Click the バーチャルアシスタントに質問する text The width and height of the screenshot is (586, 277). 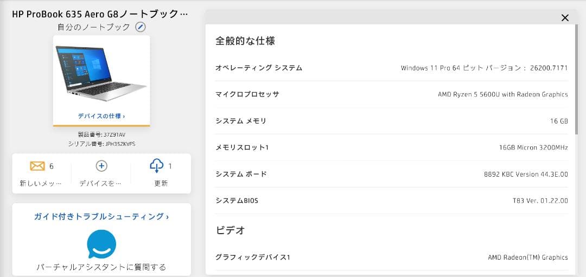tap(101, 267)
